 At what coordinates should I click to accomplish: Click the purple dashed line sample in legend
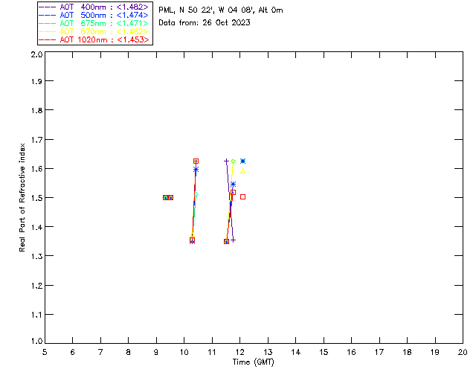point(48,7)
